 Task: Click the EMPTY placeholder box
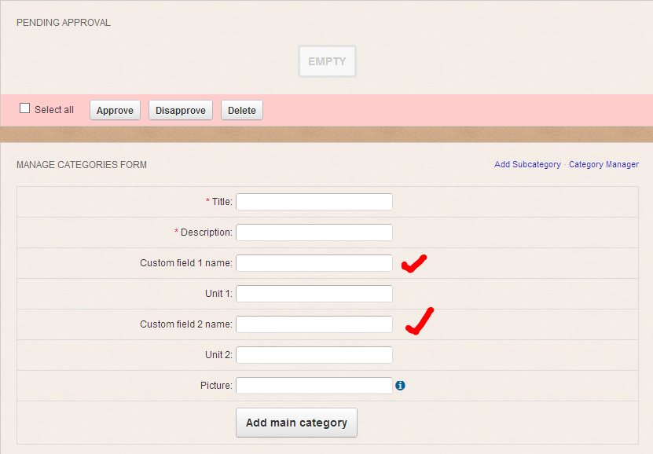[327, 61]
